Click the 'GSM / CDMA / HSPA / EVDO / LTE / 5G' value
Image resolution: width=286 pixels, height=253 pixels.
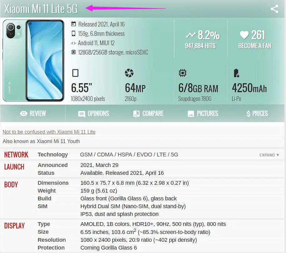click(129, 155)
